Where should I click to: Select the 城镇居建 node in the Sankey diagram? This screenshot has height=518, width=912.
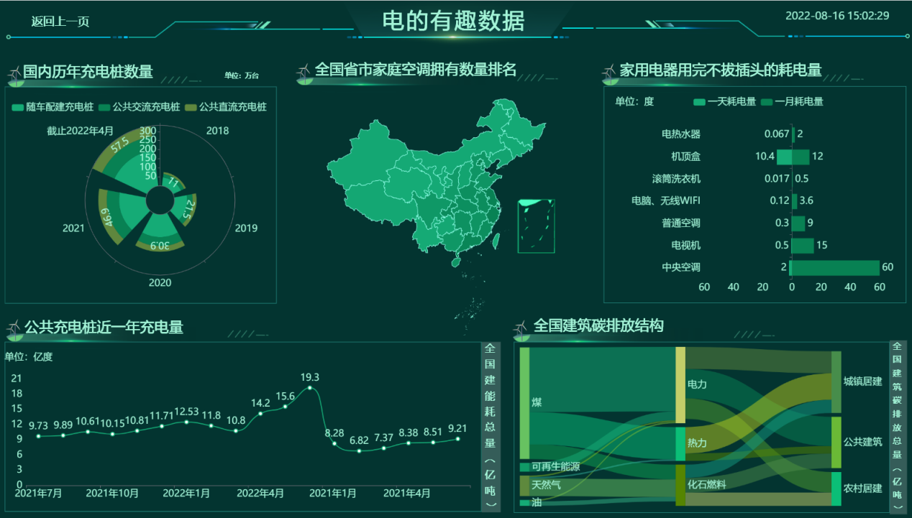(x=836, y=381)
